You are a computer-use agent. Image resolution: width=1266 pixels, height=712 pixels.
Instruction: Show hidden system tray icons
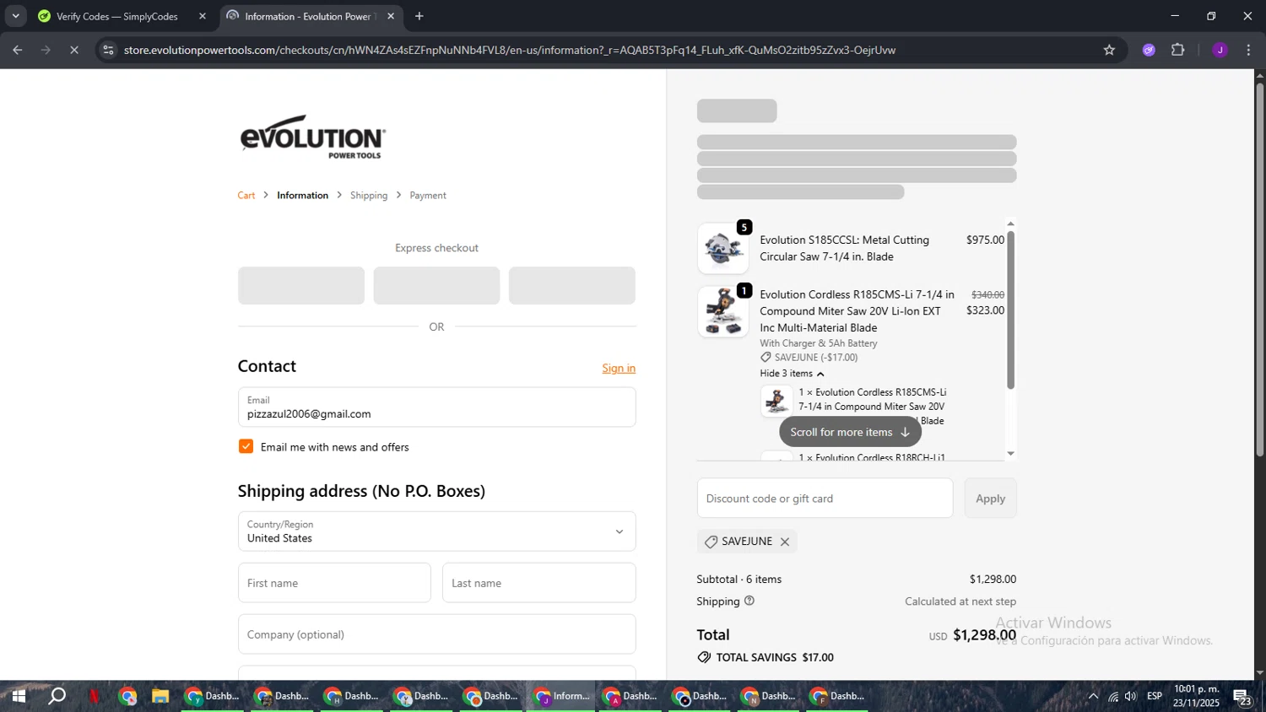click(x=1093, y=696)
